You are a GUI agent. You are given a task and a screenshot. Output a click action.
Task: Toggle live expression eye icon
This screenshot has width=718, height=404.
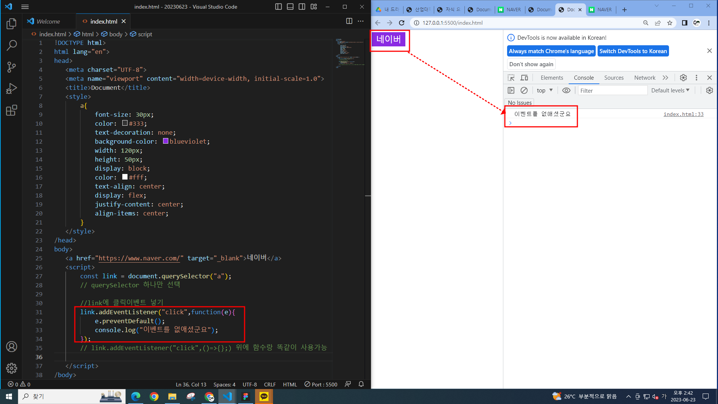(566, 91)
